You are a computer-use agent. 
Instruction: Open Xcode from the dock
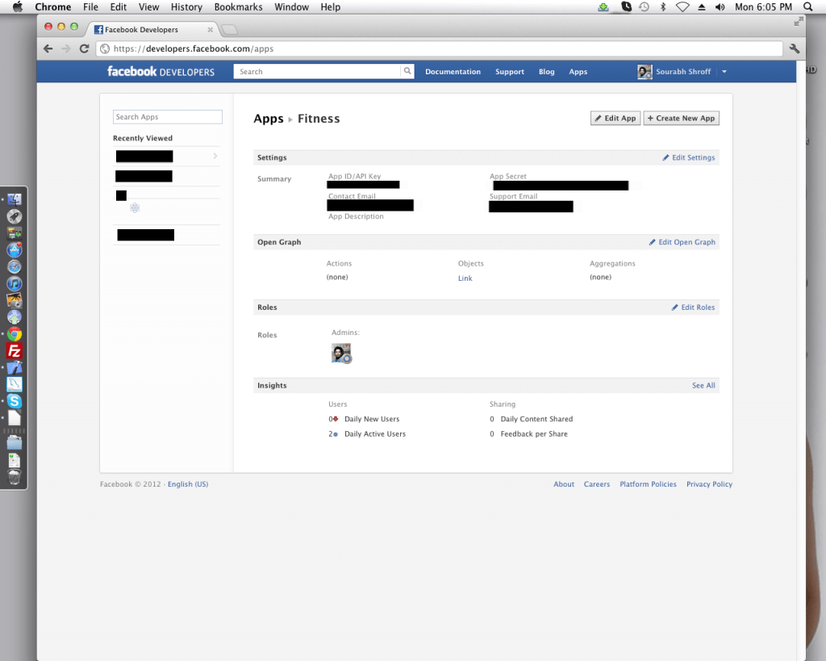[15, 368]
